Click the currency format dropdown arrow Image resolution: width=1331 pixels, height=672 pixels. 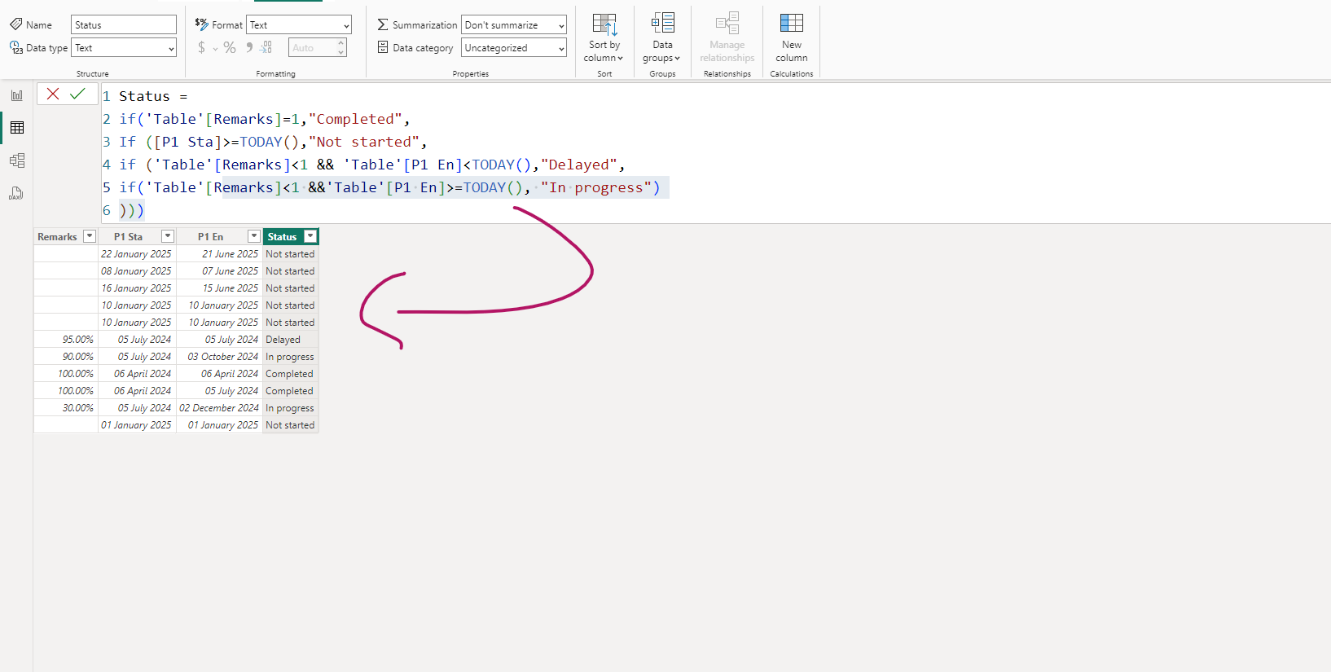pyautogui.click(x=216, y=49)
